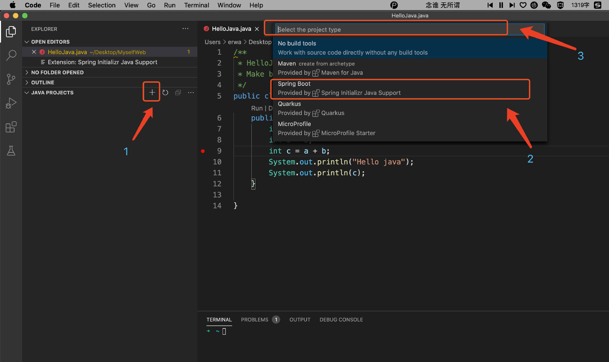Create a new Java project with plus icon
The image size is (609, 362).
(152, 92)
